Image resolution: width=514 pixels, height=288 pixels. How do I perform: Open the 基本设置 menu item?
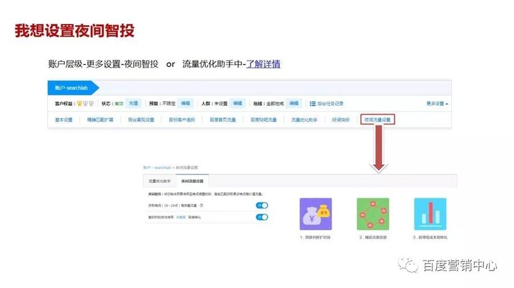[x=63, y=120]
